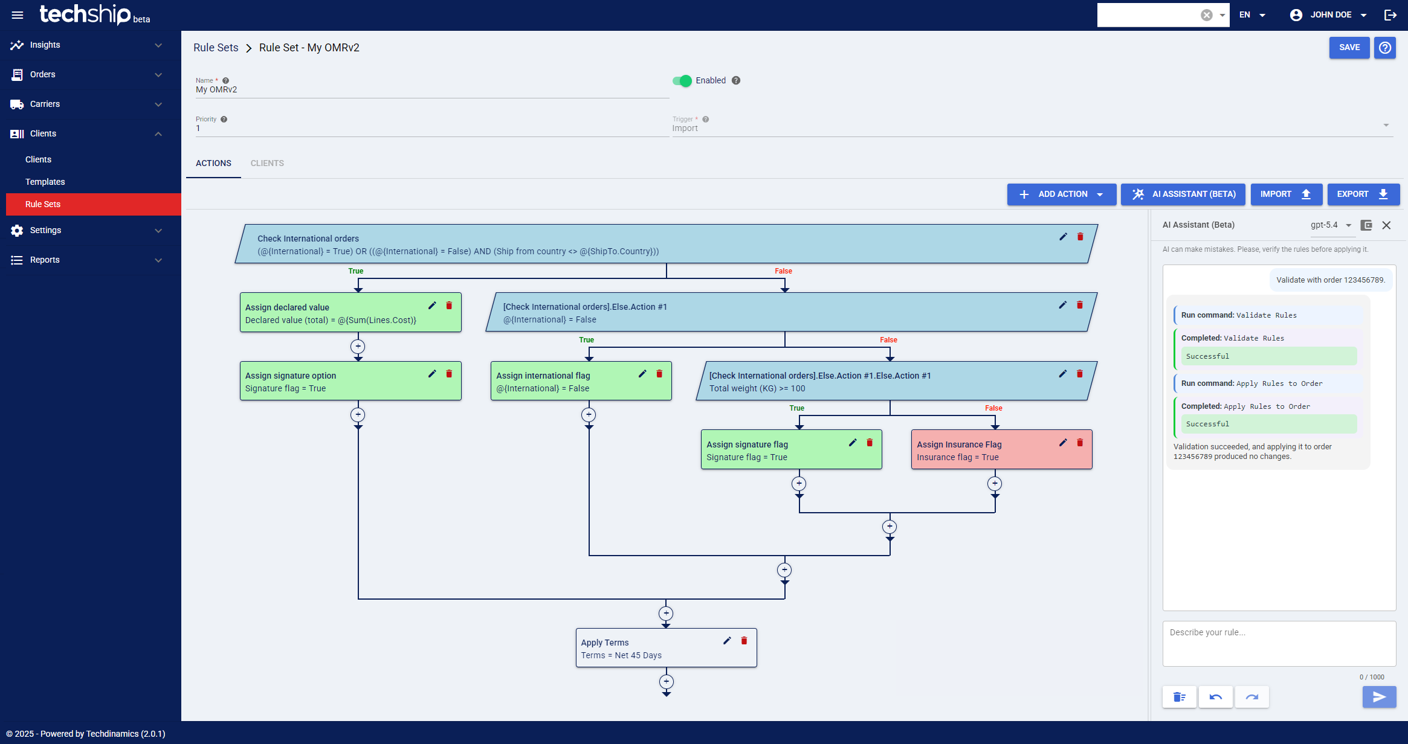Viewport: 1408px width, 744px height.
Task: Click the Export button
Action: tap(1363, 194)
